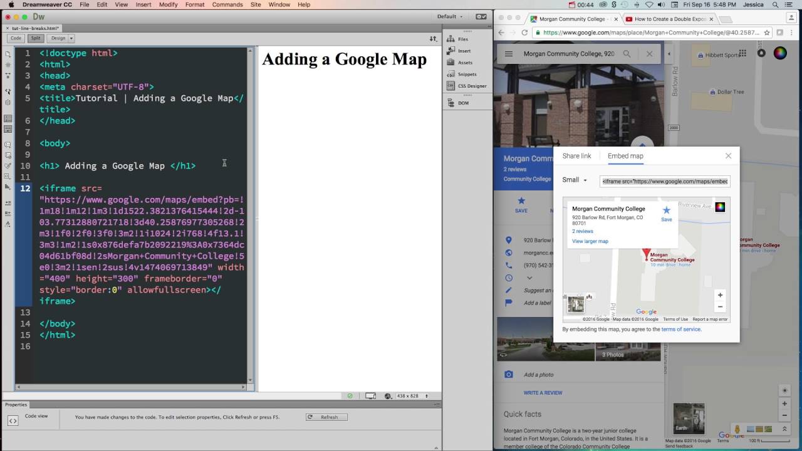Expand the imagery strip double chevron
802x451 pixels.
point(784,429)
